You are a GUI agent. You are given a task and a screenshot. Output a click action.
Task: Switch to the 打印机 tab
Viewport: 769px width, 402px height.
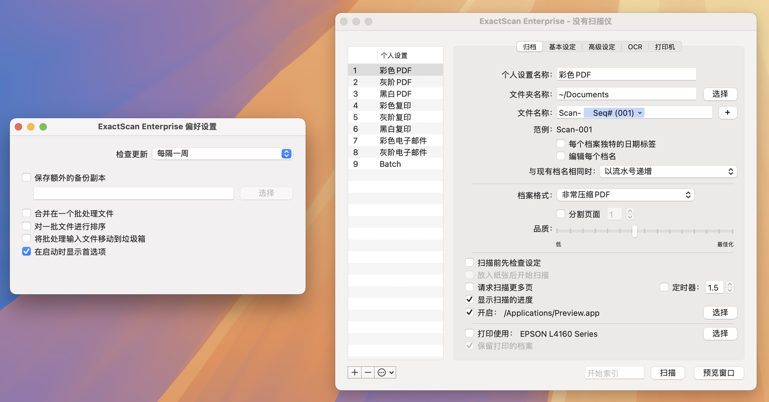(665, 47)
